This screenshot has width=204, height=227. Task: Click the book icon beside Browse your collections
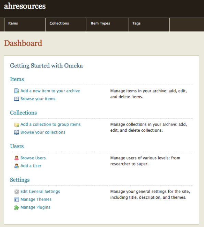coord(16,132)
